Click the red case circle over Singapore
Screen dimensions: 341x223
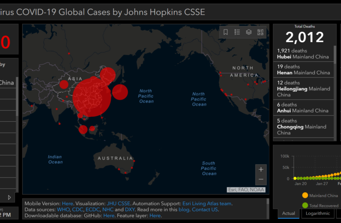pyautogui.click(x=83, y=129)
